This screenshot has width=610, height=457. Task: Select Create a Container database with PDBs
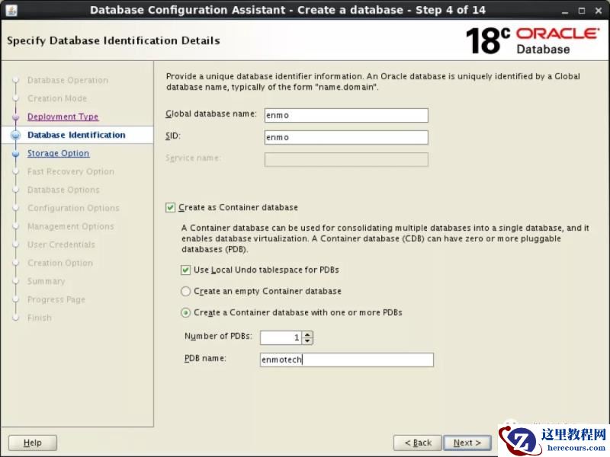point(185,312)
